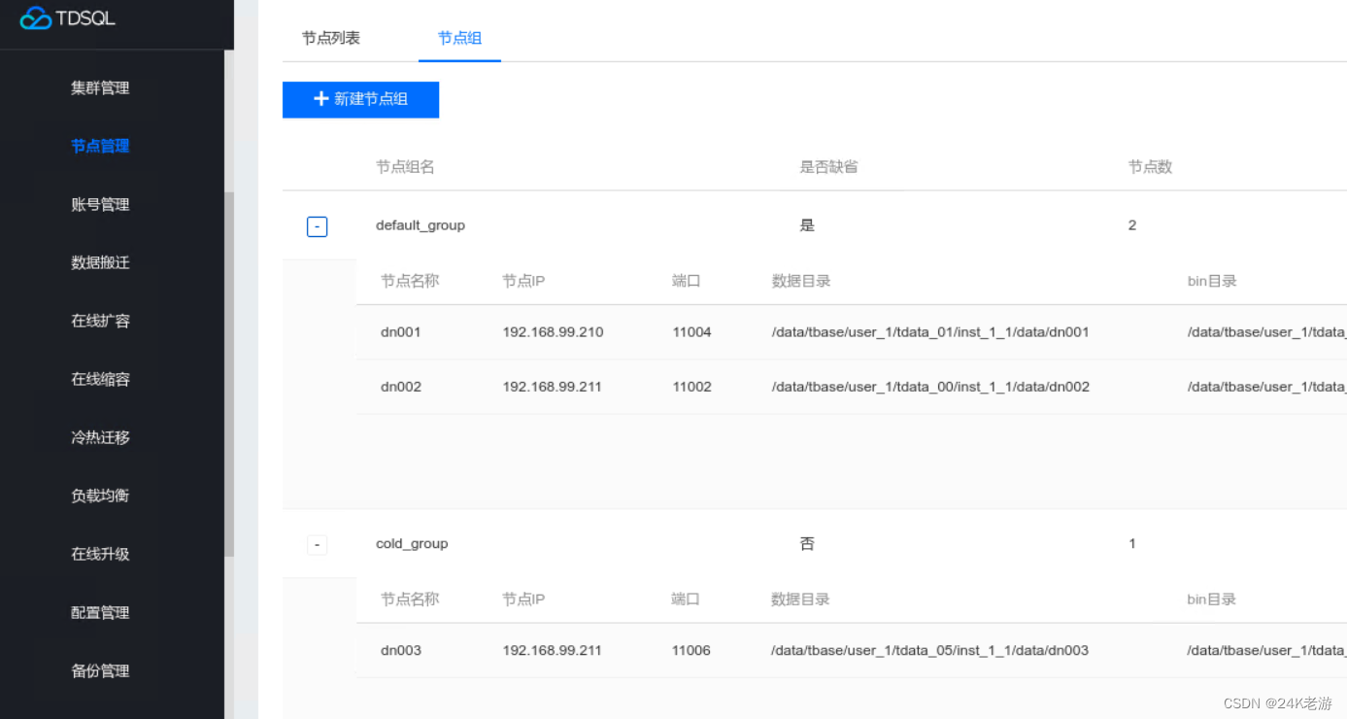The width and height of the screenshot is (1347, 719).
Task: Collapse the cold_group row
Action: (317, 545)
